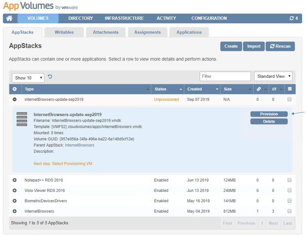This screenshot has width=306, height=236.
Task: Select the checkbox for InternetBrowsers row
Action: [289, 211]
